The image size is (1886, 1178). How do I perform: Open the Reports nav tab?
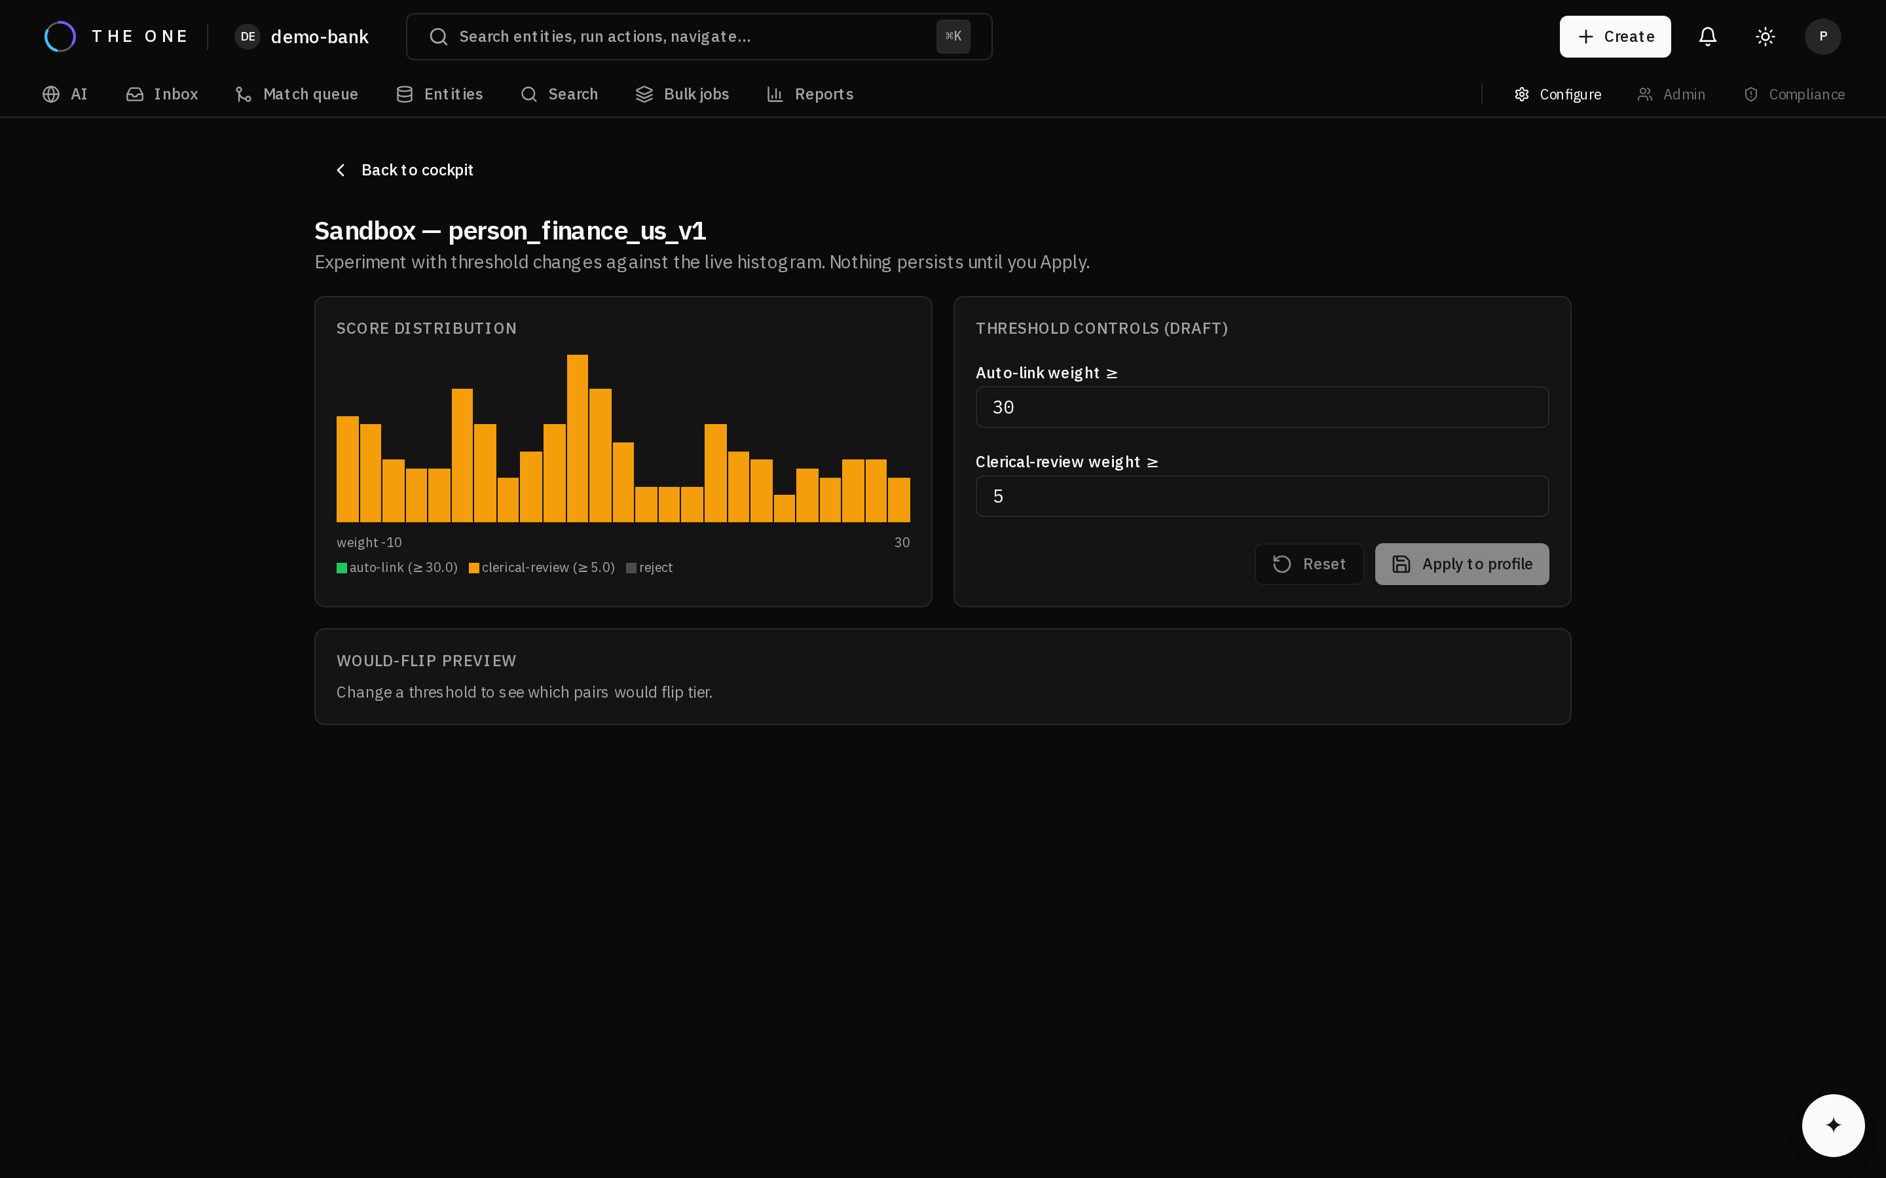click(811, 94)
